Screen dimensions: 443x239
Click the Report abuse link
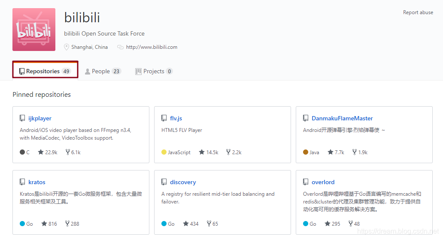tap(418, 12)
